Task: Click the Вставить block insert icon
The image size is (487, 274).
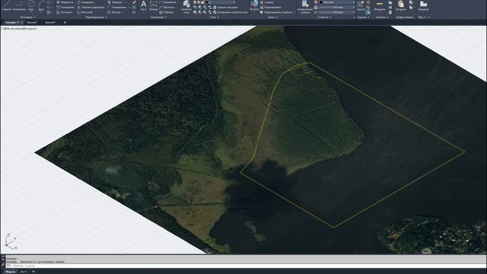Action: tap(254, 5)
